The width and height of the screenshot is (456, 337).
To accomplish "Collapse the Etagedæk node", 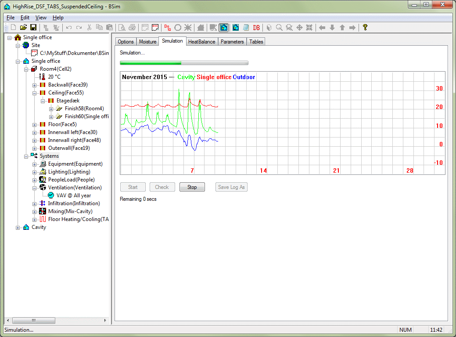I will point(43,101).
